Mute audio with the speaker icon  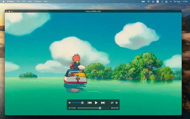click(x=69, y=103)
